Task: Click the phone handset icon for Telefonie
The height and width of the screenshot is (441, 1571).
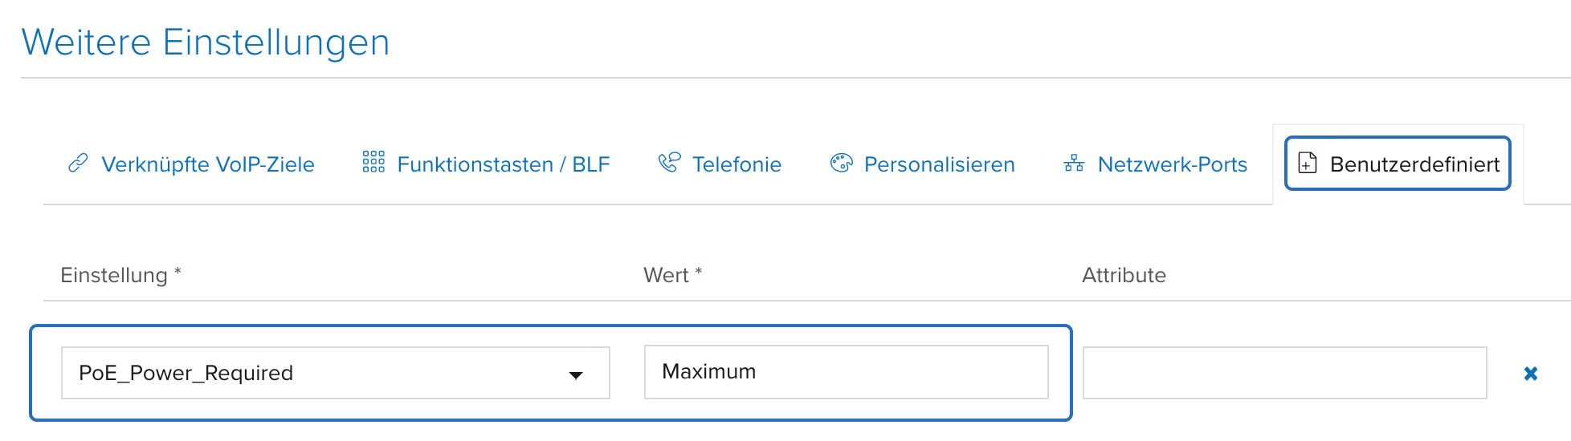Action: [669, 163]
